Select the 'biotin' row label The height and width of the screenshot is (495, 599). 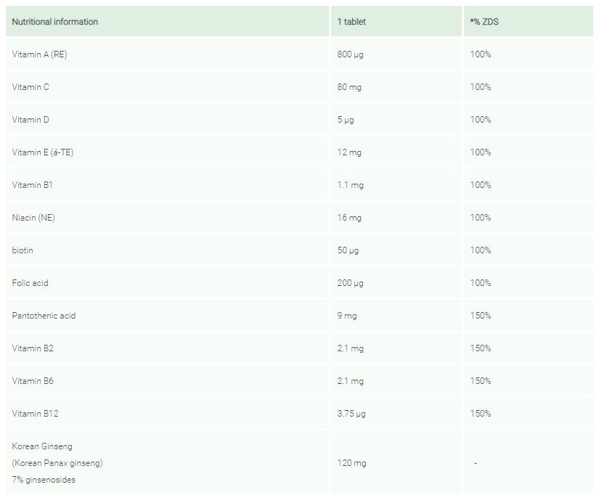23,250
